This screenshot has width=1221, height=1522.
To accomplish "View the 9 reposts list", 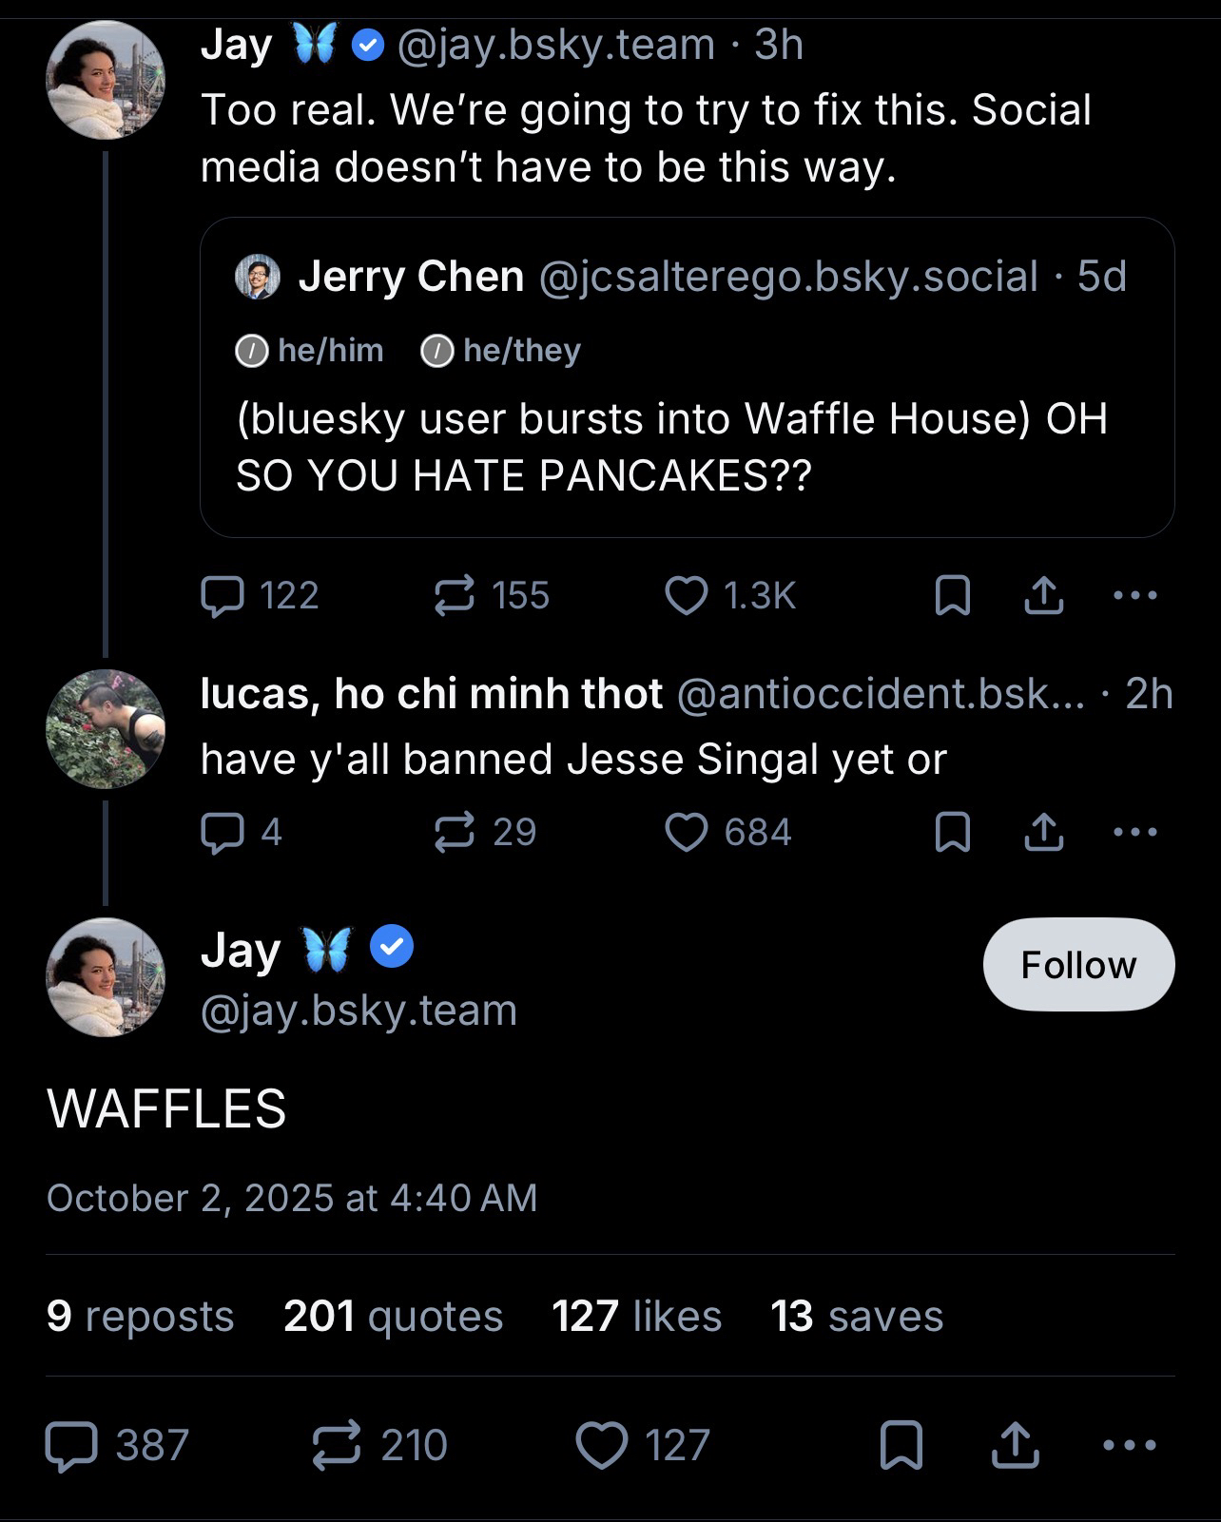I will (x=140, y=1317).
